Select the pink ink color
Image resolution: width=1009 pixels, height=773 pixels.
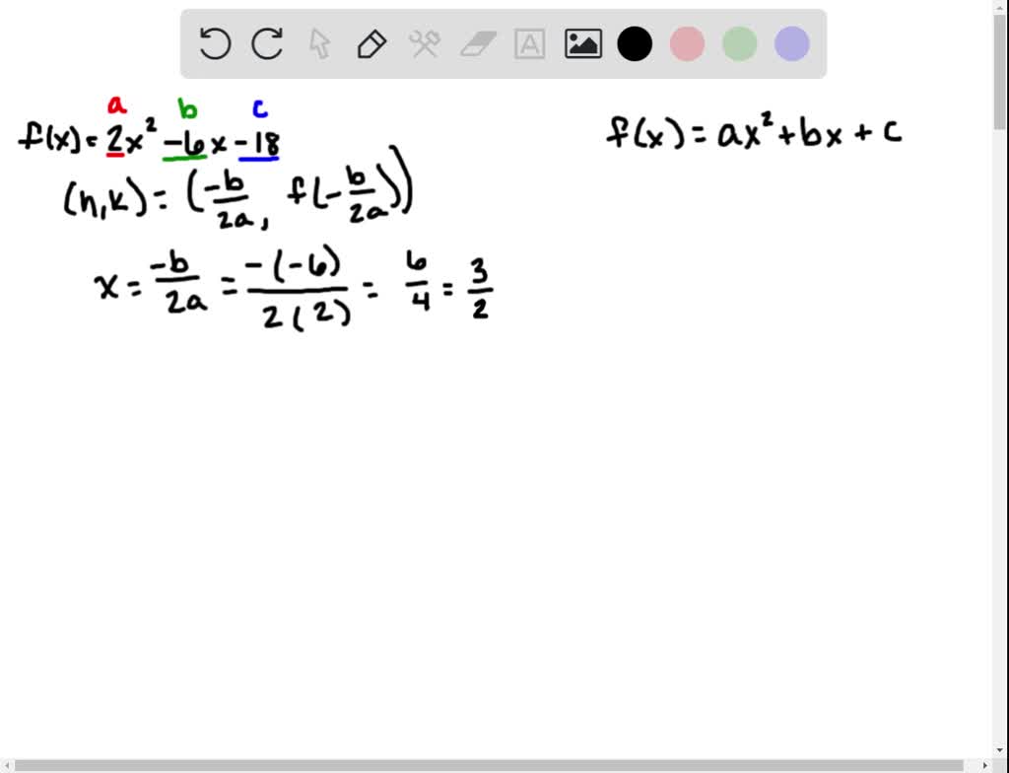[x=687, y=44]
